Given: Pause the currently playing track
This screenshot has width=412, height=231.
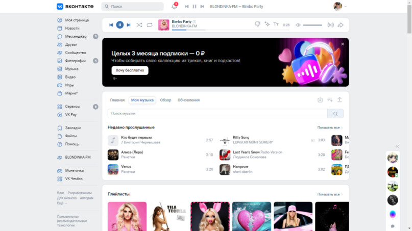Looking at the screenshot, I should click(x=119, y=24).
